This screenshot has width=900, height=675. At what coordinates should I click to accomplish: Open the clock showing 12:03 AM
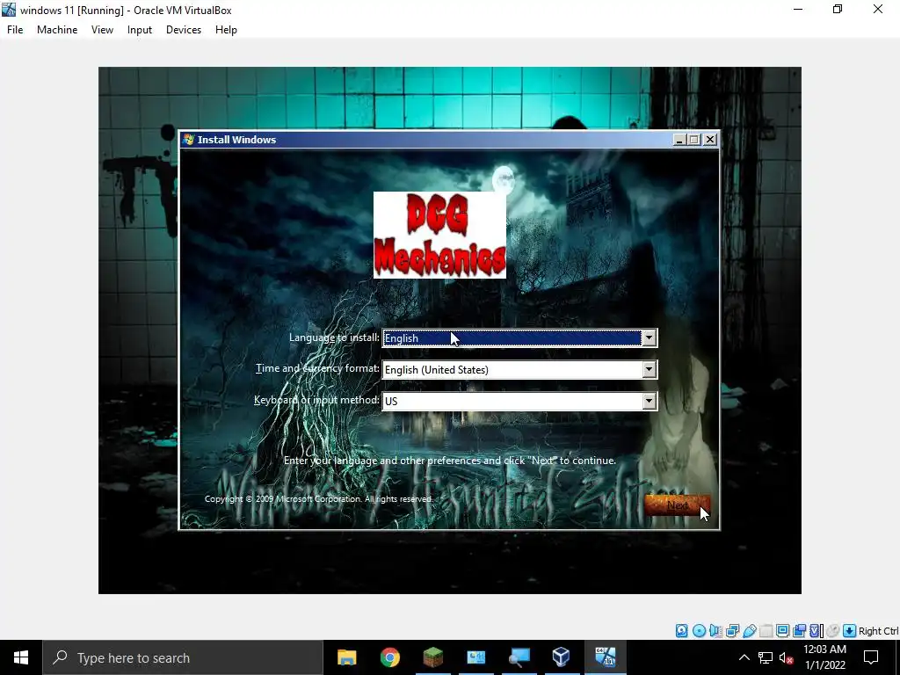[x=824, y=657]
